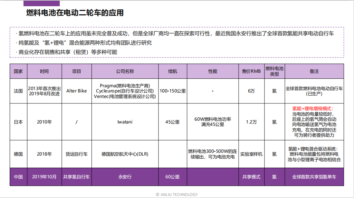
Task: Select the 日本 country cell
Action: click(x=18, y=122)
